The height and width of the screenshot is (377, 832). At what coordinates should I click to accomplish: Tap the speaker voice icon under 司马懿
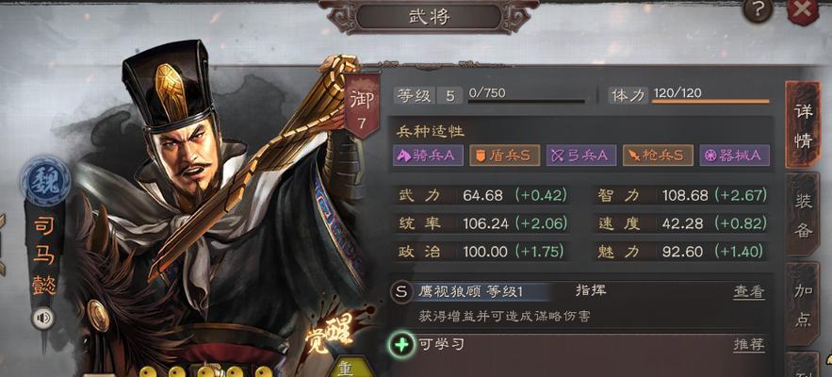(42, 318)
